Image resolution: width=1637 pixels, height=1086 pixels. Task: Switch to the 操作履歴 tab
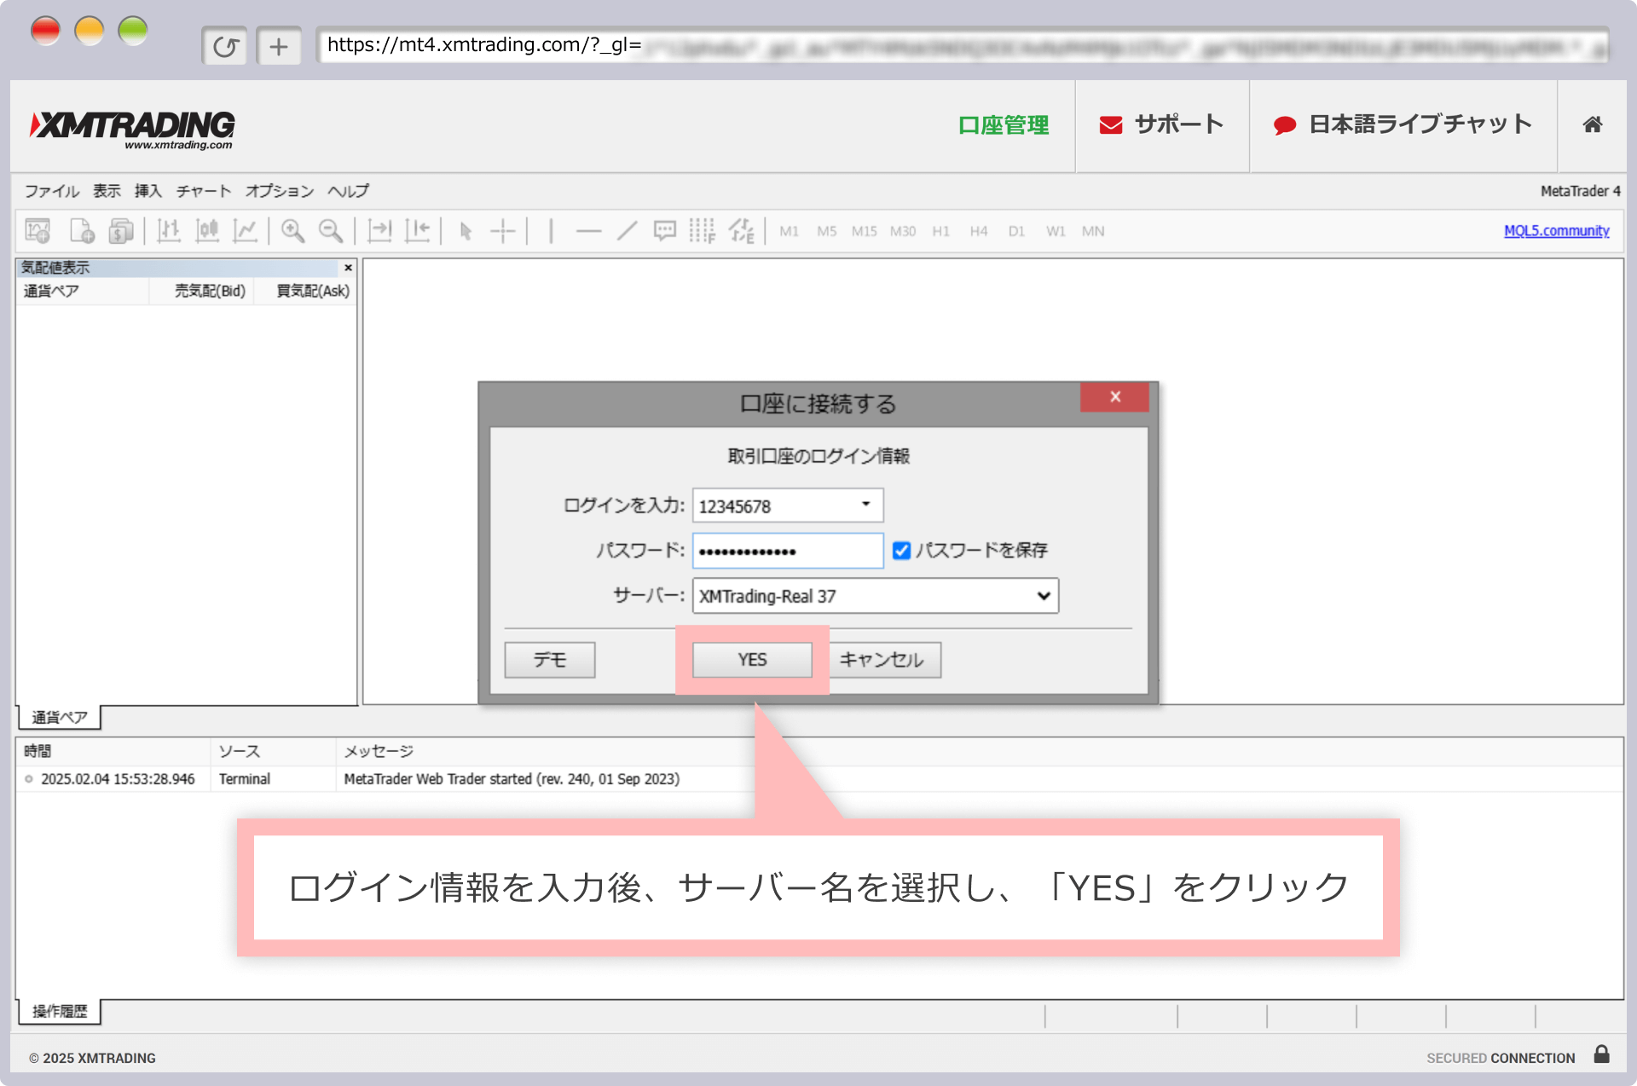[60, 1011]
